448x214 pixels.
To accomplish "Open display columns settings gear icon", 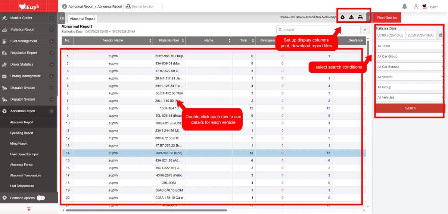I will tap(343, 17).
